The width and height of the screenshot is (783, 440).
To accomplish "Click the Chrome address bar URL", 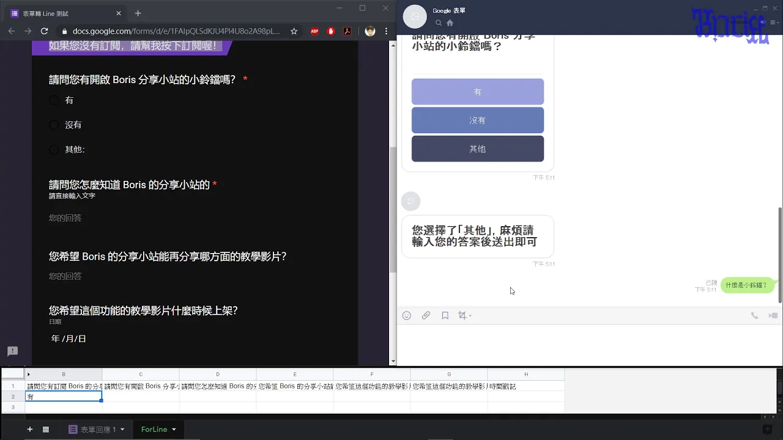I will coord(176,31).
